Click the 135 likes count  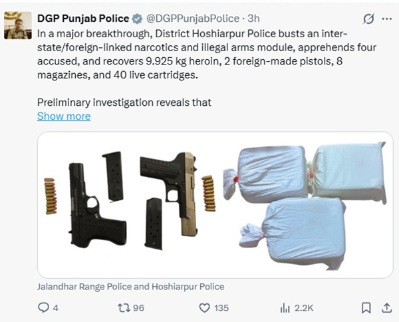221,308
